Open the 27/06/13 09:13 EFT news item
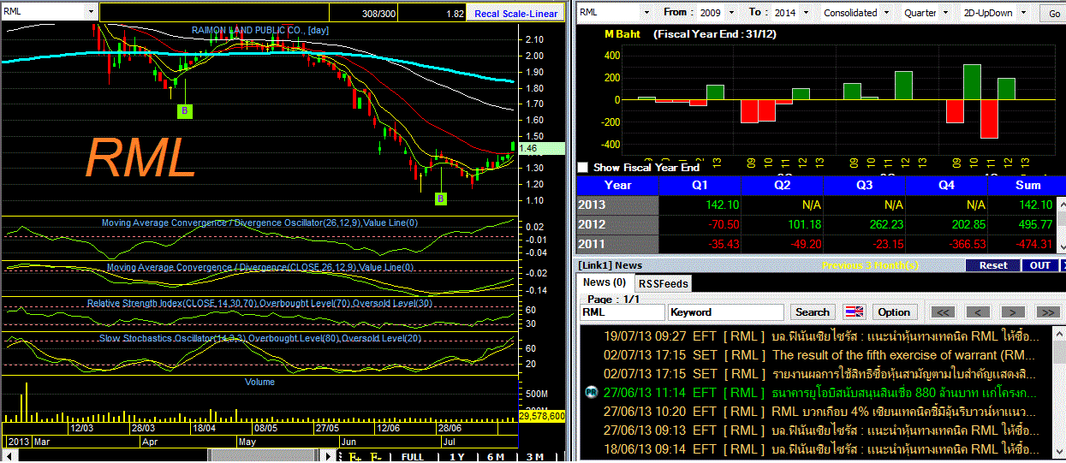Image resolution: width=1066 pixels, height=463 pixels. (x=821, y=430)
